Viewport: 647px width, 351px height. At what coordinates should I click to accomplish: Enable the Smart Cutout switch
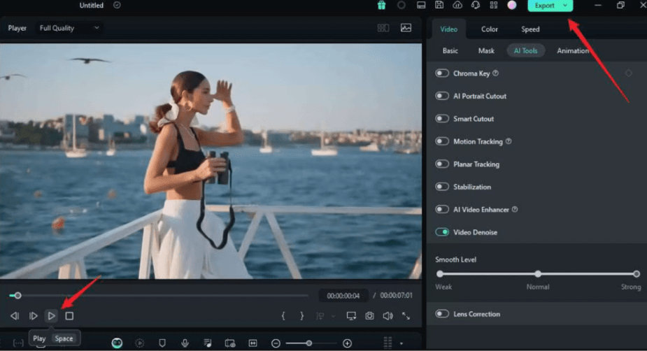pos(442,118)
